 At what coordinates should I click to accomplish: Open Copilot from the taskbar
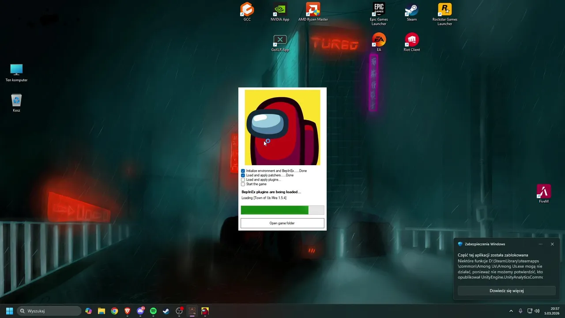(88, 311)
